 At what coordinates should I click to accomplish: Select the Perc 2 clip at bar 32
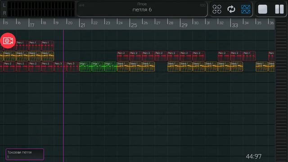coord(224,56)
